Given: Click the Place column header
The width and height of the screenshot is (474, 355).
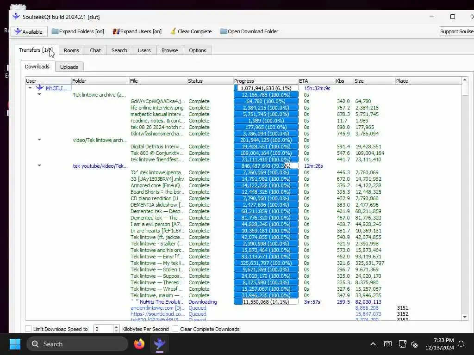Looking at the screenshot, I should coord(428,81).
